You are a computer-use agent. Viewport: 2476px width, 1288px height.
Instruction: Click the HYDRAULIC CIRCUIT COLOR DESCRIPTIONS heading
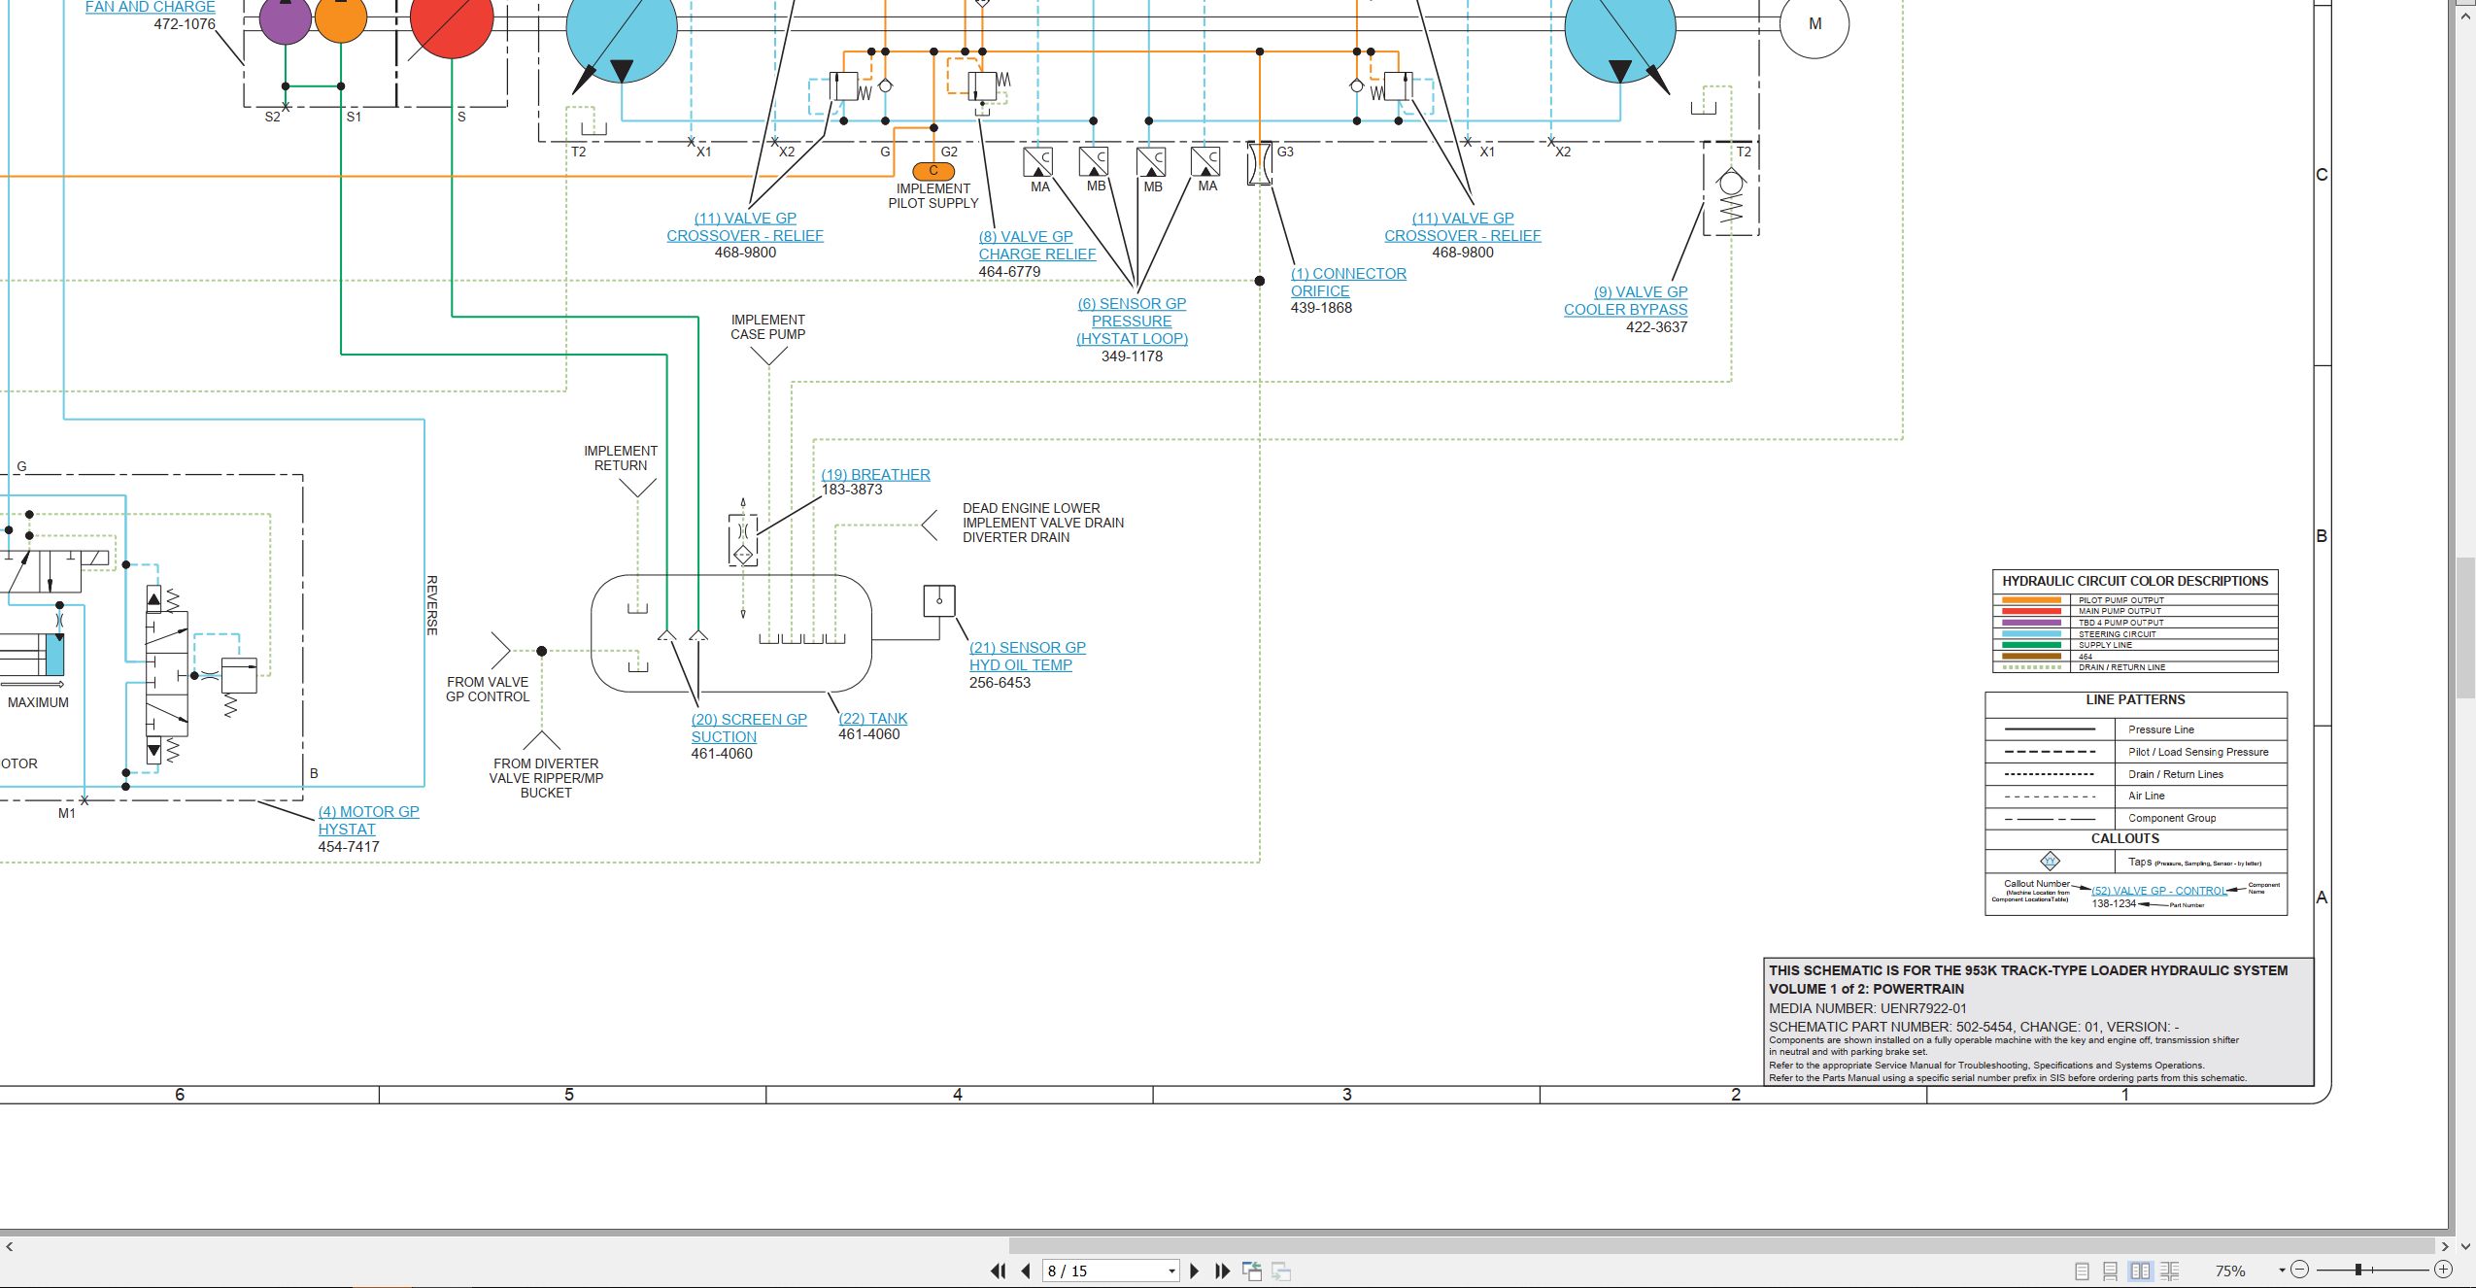pos(2135,581)
